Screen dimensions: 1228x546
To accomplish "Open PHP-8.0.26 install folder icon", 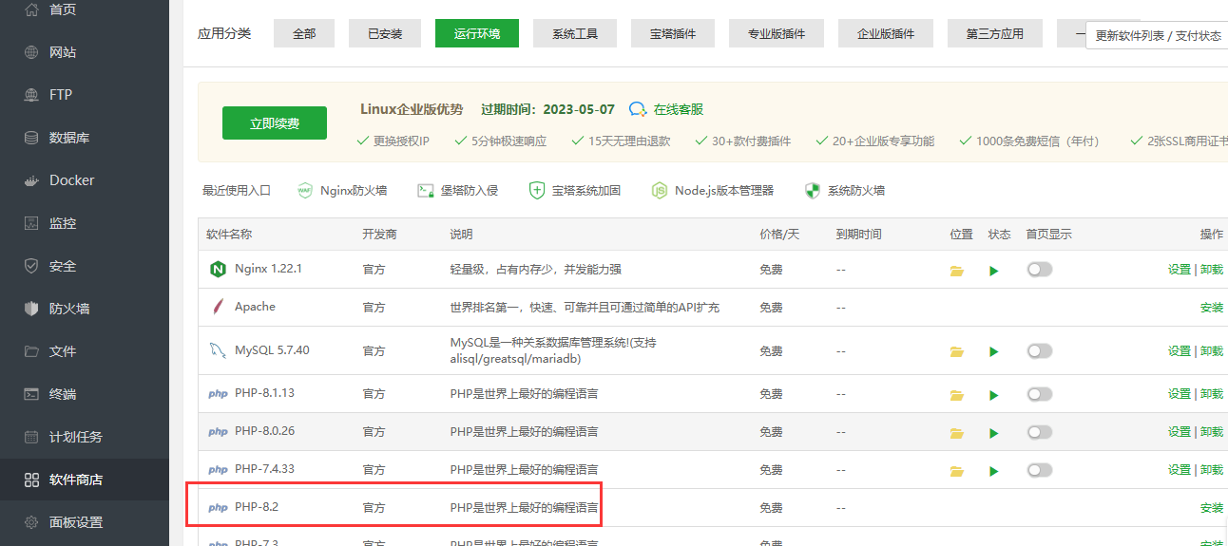I will [x=957, y=433].
